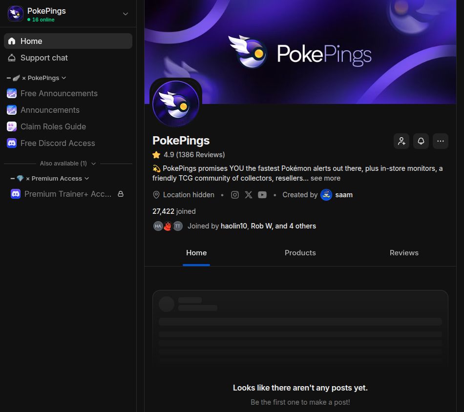Image resolution: width=464 pixels, height=412 pixels.
Task: Open the more options ellipsis menu
Action: coord(441,141)
